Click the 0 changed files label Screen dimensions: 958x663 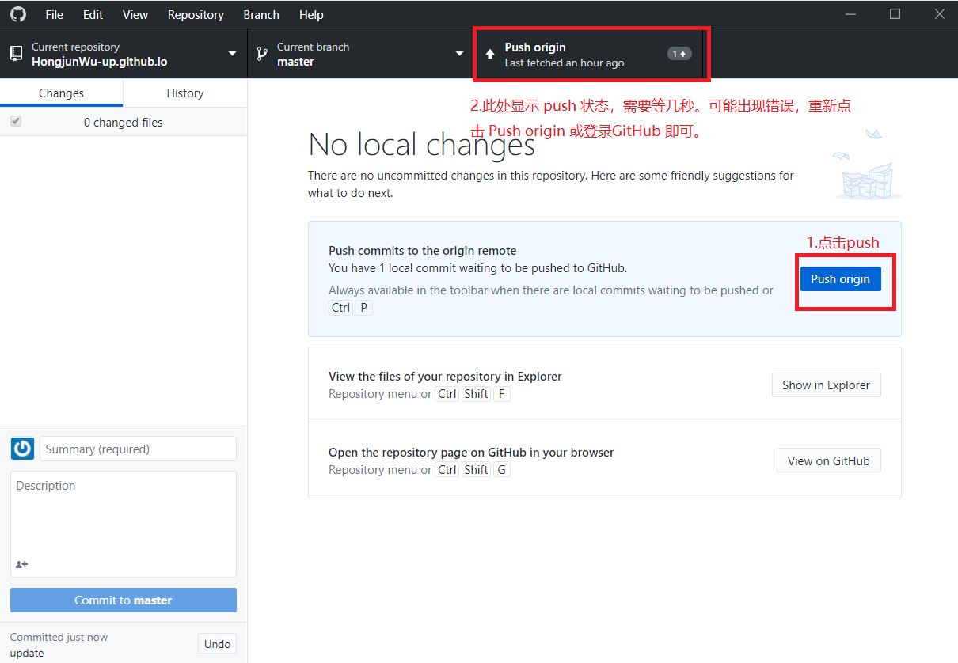point(123,123)
